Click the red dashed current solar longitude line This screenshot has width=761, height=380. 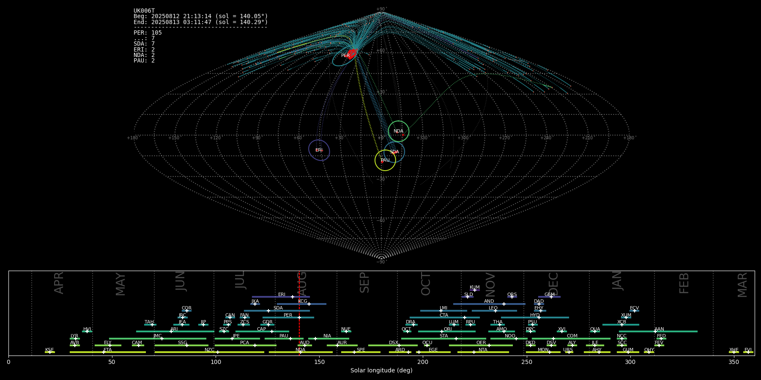[x=299, y=313]
